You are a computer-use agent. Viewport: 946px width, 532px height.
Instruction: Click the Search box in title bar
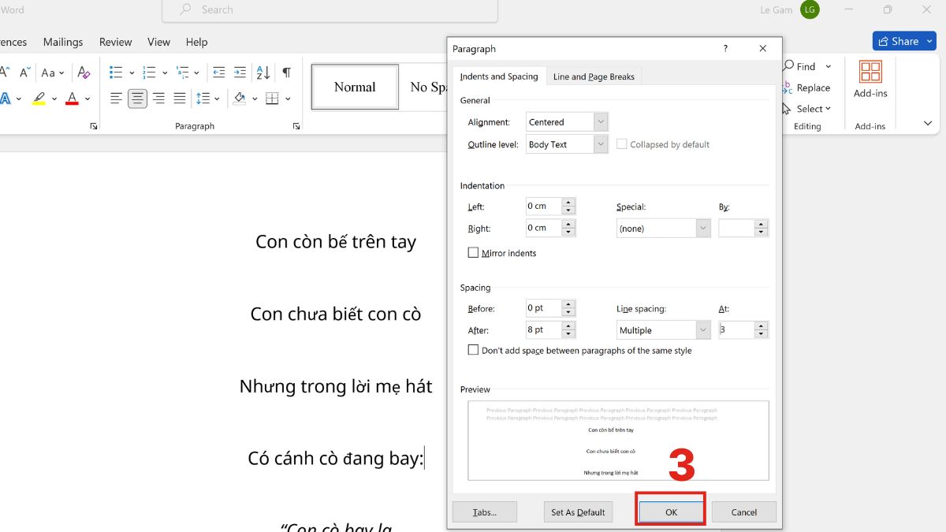pyautogui.click(x=330, y=9)
